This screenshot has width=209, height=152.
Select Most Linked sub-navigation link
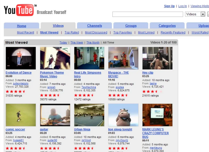point(146,32)
